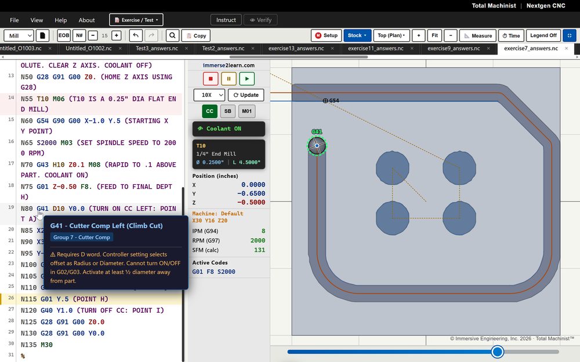This screenshot has height=362, width=580.
Task: Click the Total Machinist header label
Action: 494,6
